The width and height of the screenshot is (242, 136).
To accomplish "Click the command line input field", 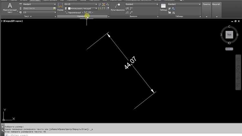I will coord(124,135).
